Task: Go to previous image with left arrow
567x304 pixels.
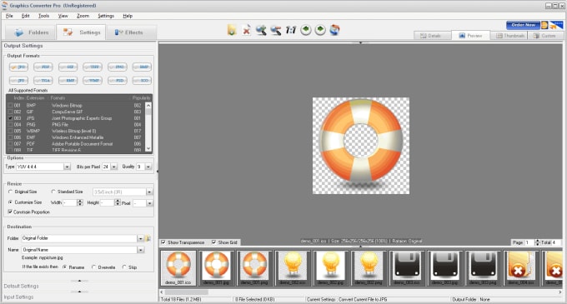Action: (x=306, y=30)
